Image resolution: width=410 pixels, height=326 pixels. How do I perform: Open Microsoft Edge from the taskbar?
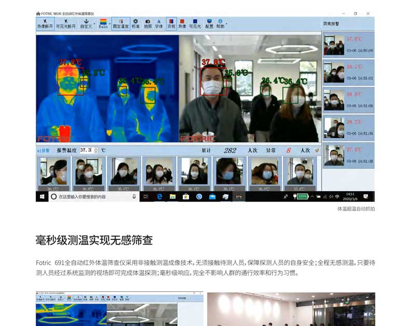tap(159, 197)
